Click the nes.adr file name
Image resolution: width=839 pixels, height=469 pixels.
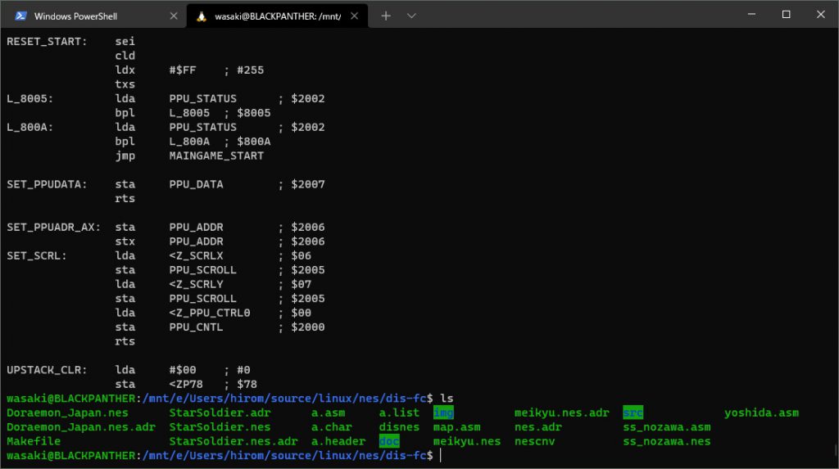[537, 427]
